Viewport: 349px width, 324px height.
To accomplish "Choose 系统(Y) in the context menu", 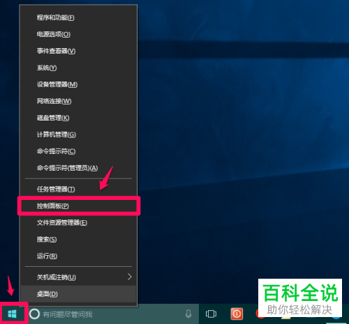I will tap(79, 68).
